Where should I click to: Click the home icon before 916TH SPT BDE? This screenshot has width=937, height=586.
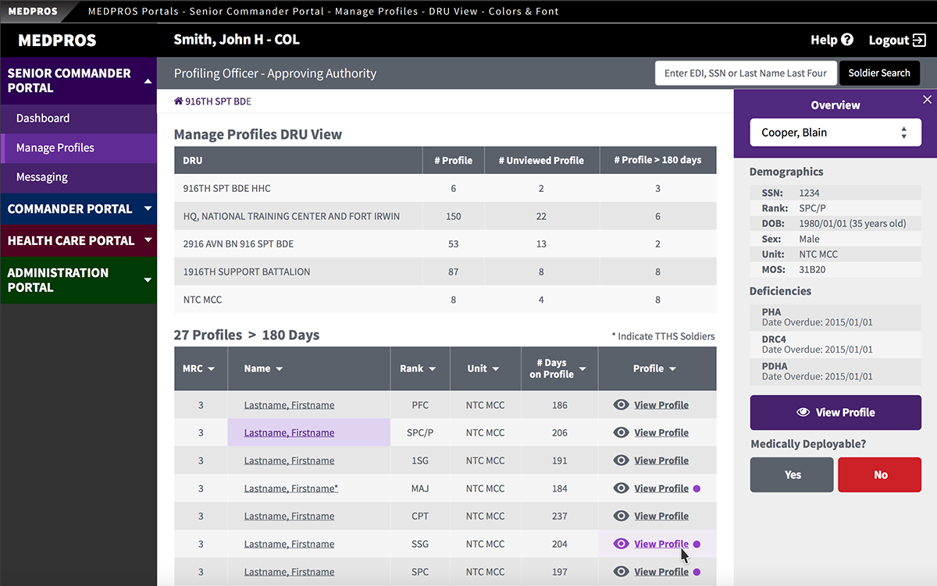[178, 101]
